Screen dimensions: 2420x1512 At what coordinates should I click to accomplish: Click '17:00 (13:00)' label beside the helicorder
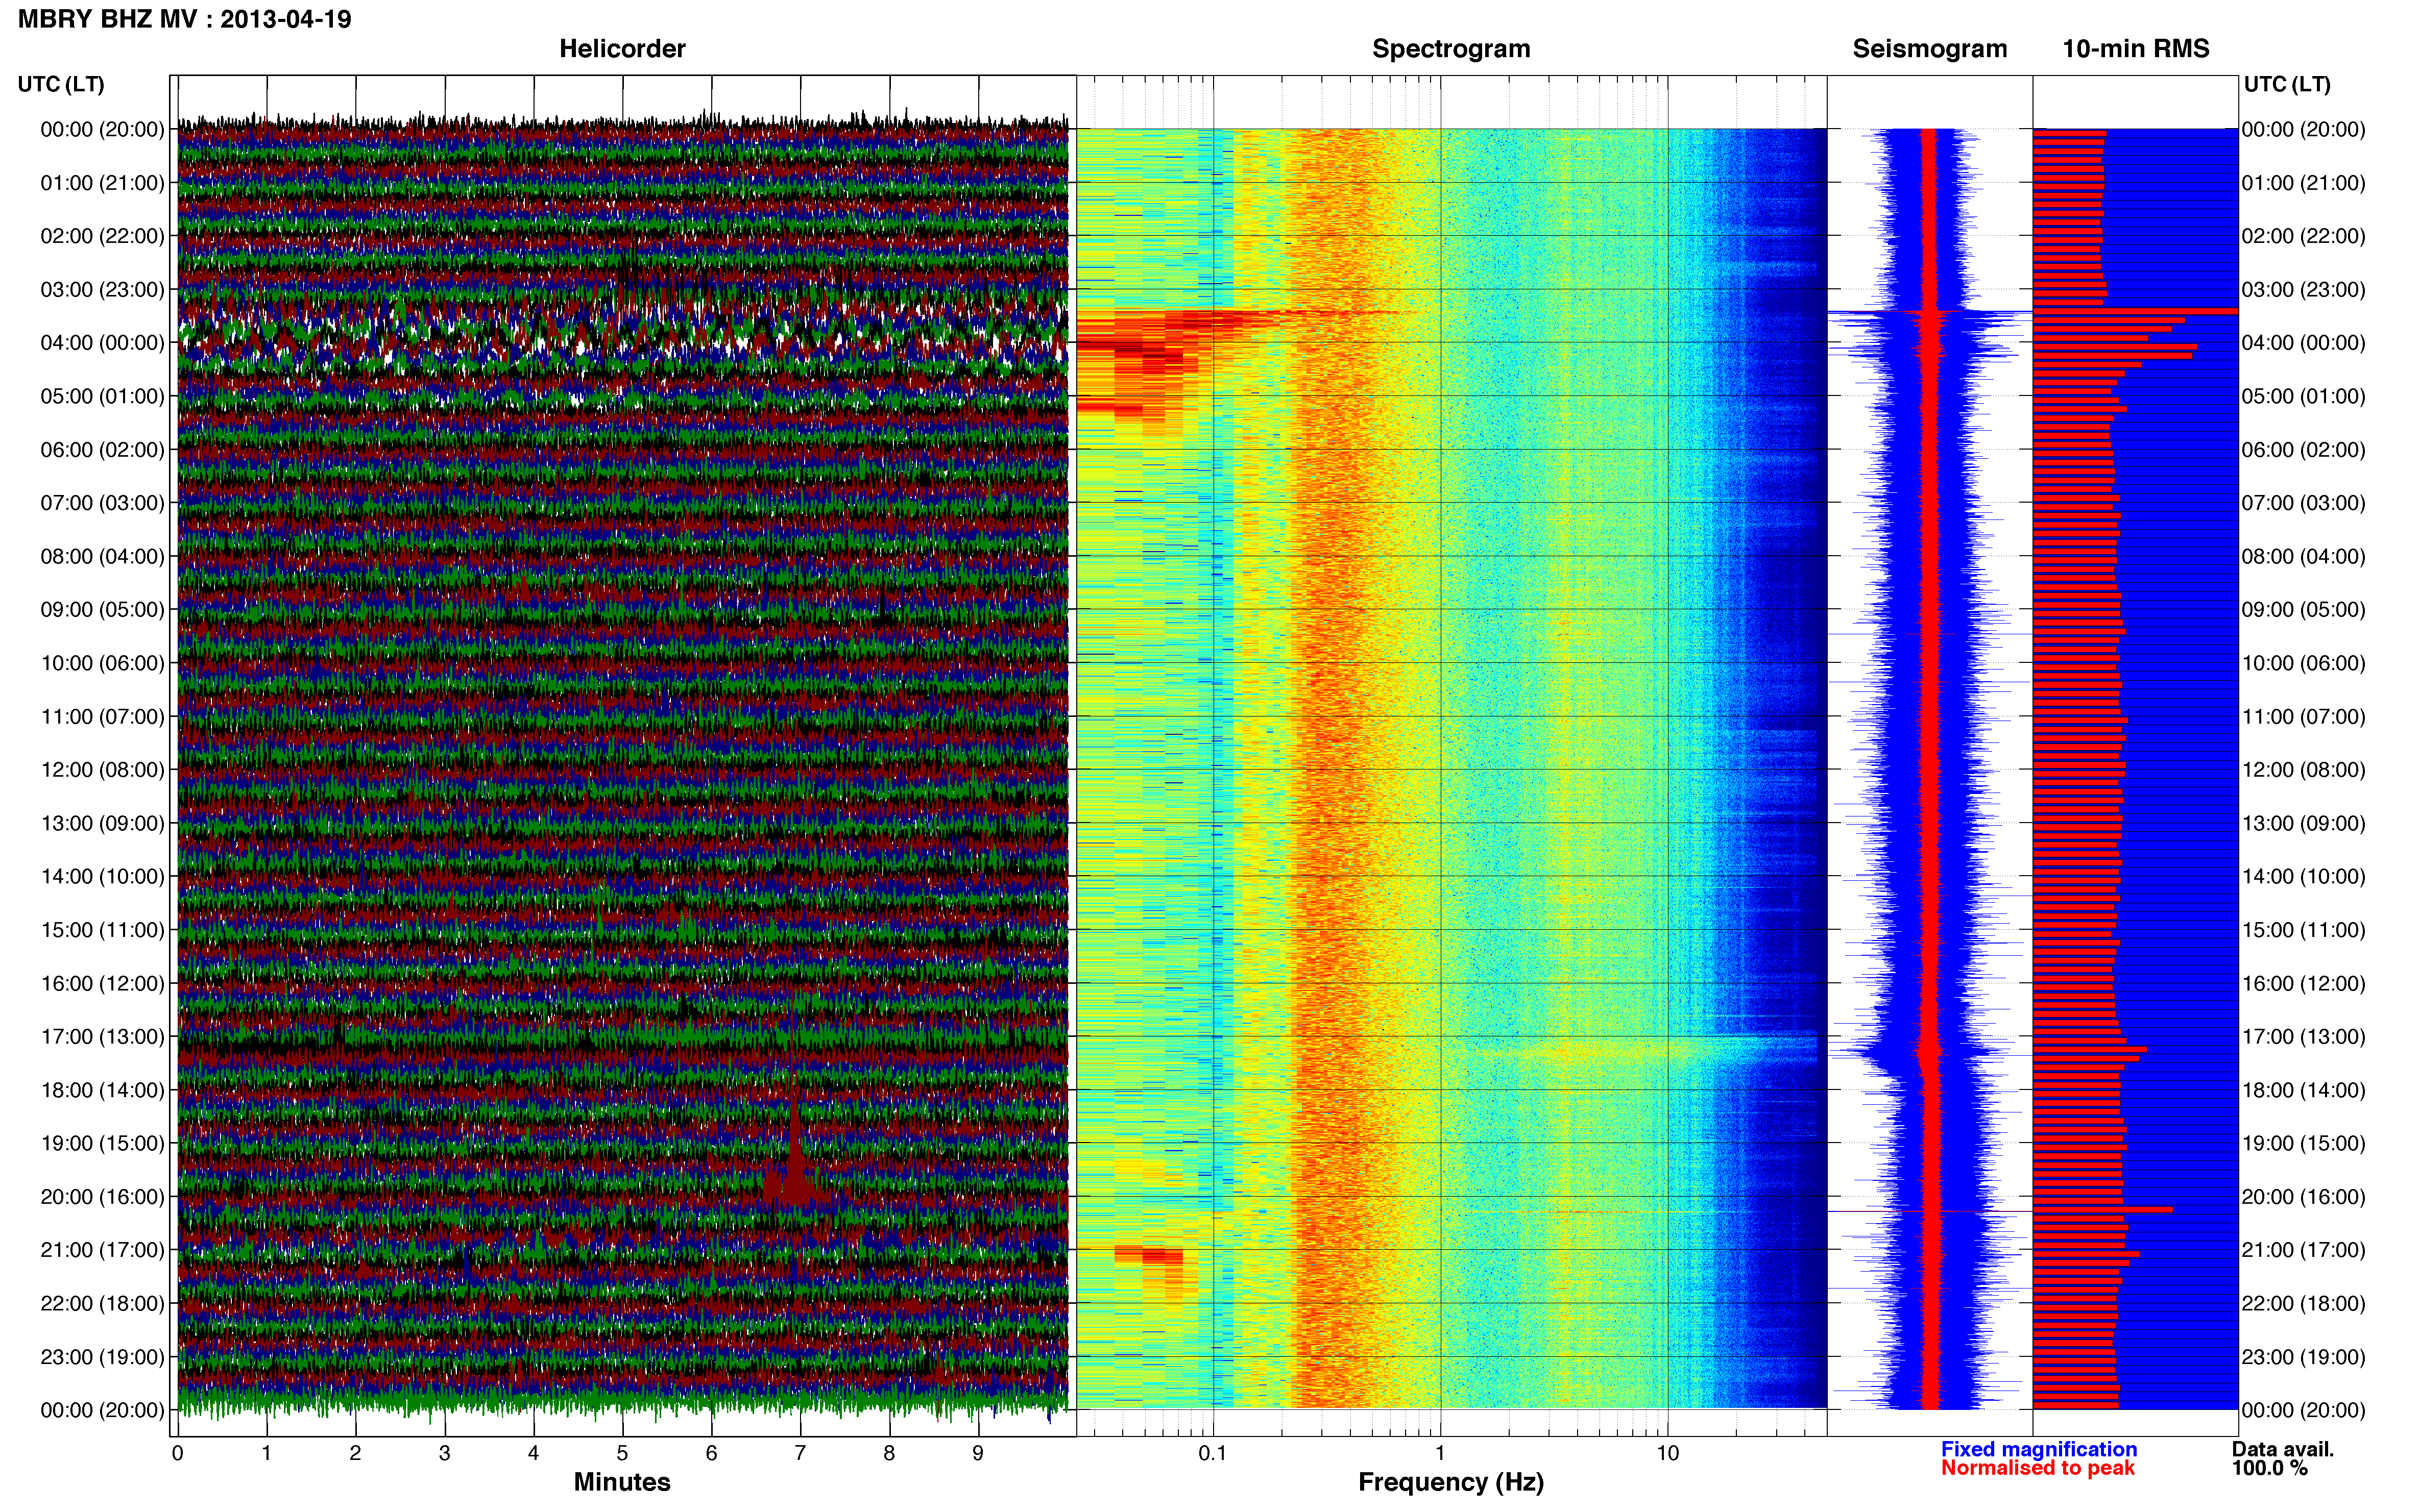point(102,1037)
